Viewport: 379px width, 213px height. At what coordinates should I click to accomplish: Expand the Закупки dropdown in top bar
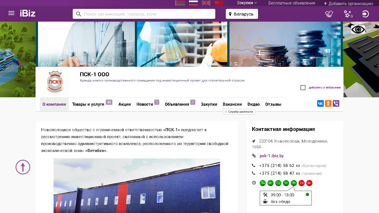pos(247,3)
